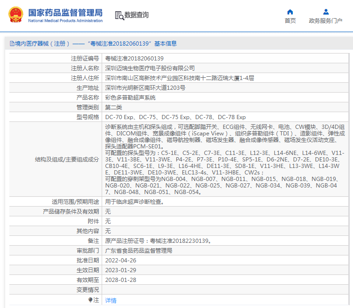Click the 有效期至 row label
Image resolution: width=353 pixels, height=308 pixels.
pos(88,280)
